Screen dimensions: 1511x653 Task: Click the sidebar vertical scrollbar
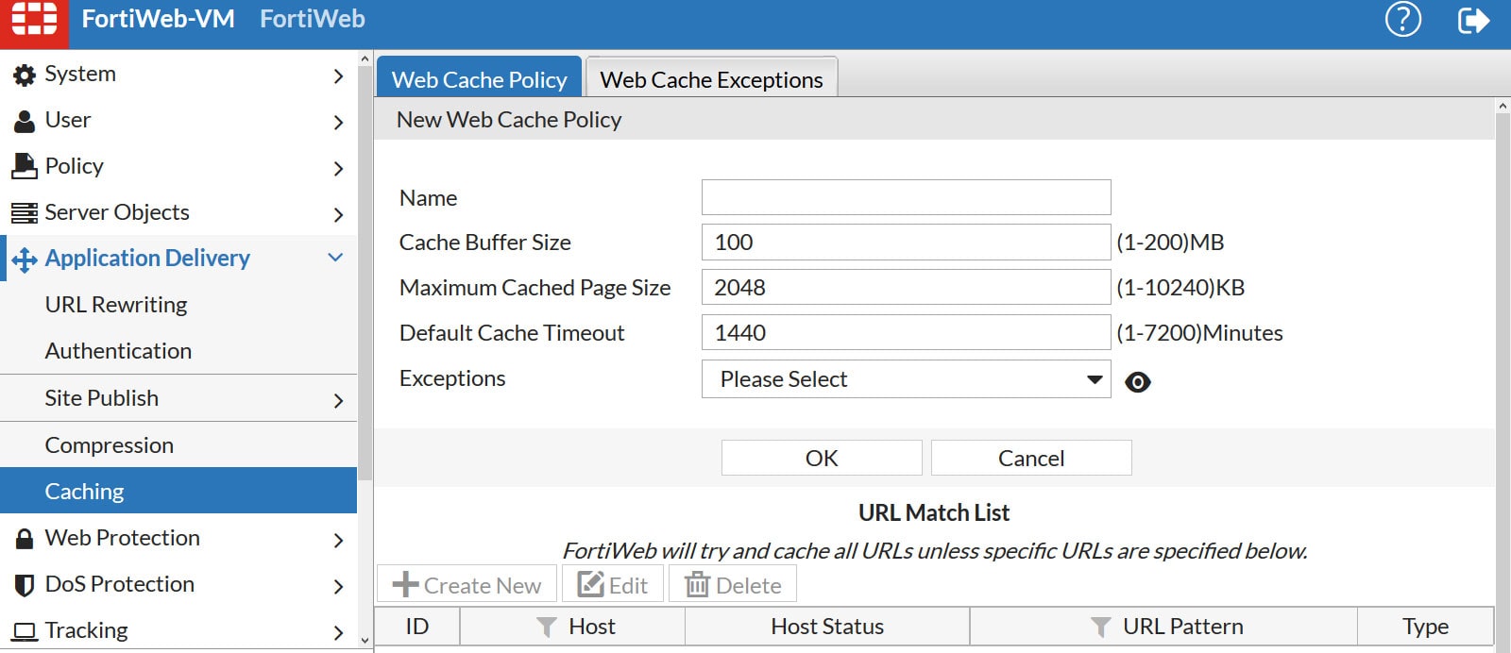pyautogui.click(x=365, y=283)
